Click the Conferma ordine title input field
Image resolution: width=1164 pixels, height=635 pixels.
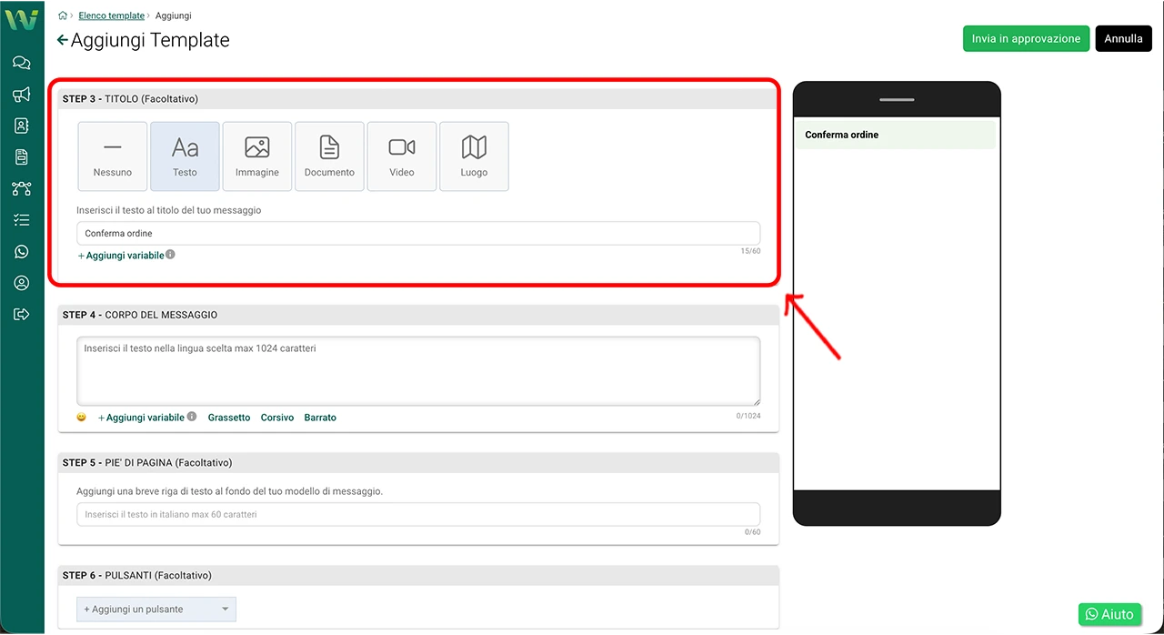pos(418,233)
